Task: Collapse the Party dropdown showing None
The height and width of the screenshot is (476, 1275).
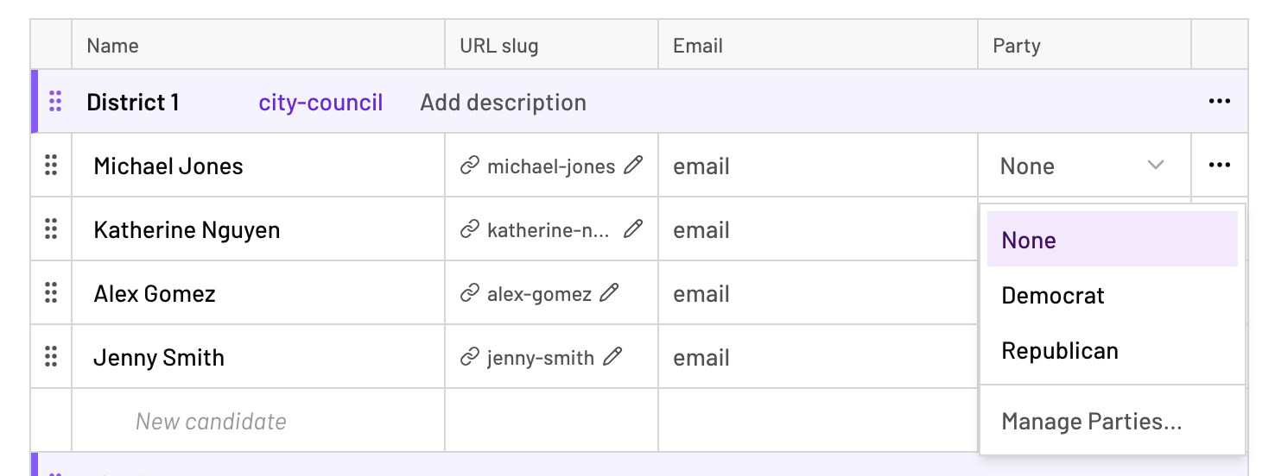Action: pyautogui.click(x=1084, y=166)
